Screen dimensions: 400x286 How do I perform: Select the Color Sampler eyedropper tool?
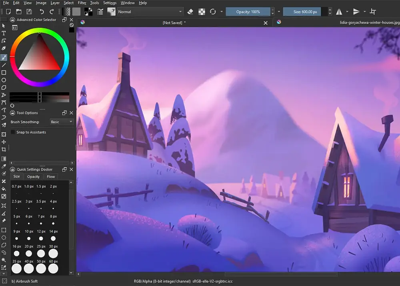pos(4,166)
